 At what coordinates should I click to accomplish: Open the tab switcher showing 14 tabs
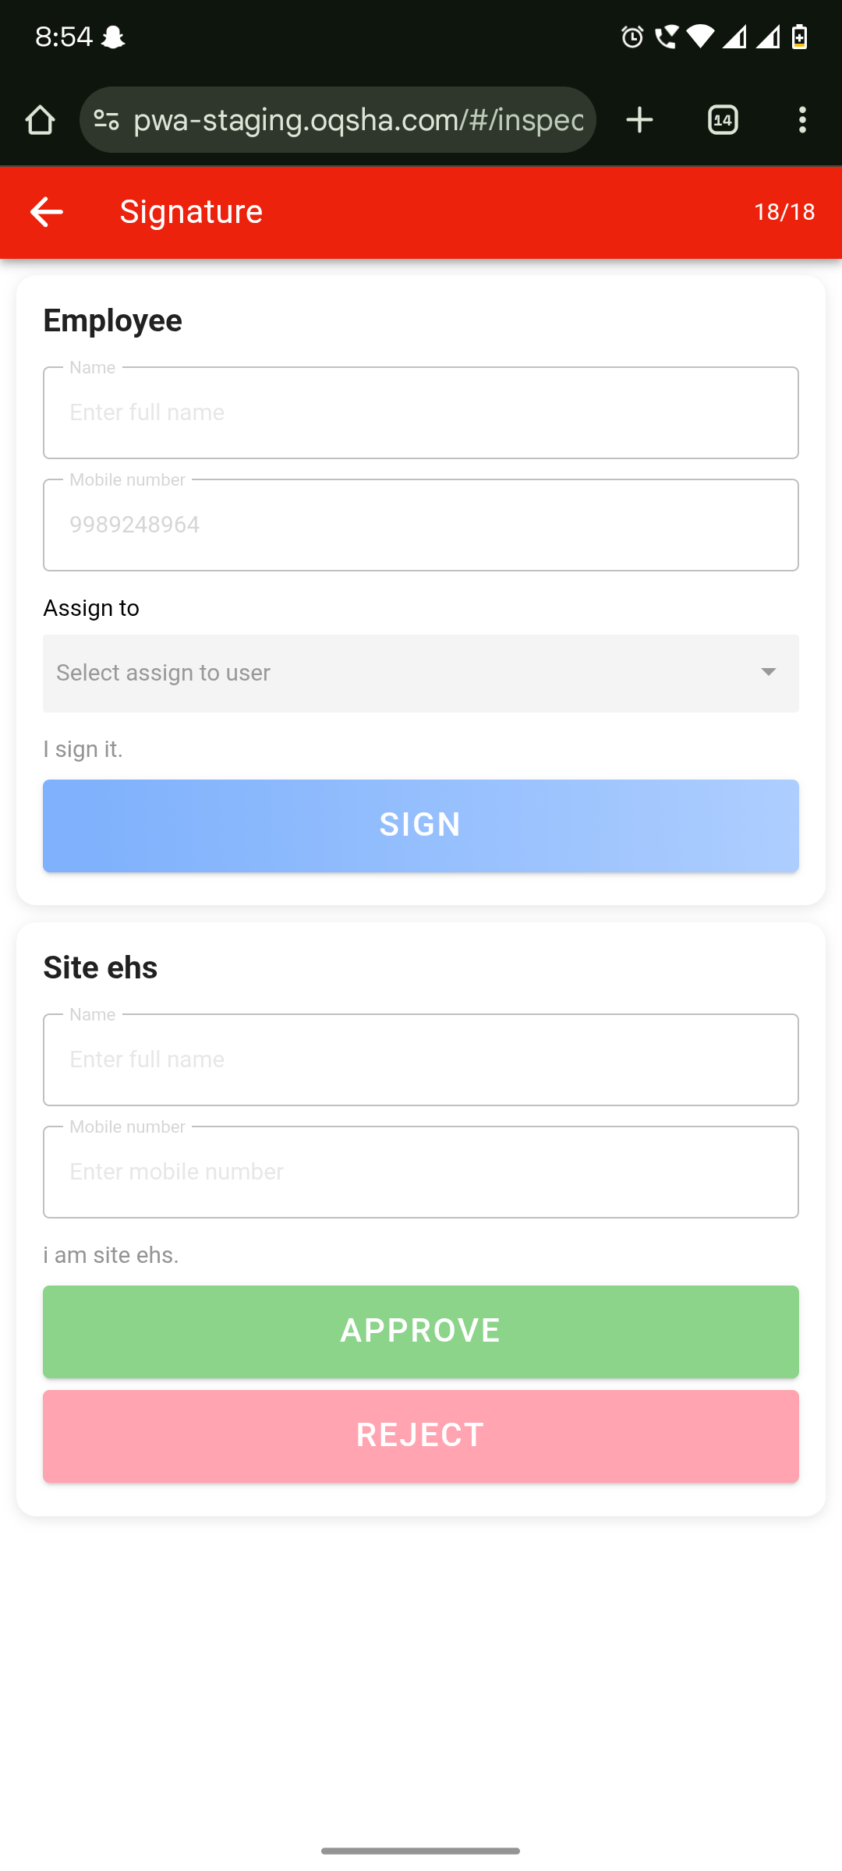(x=723, y=120)
